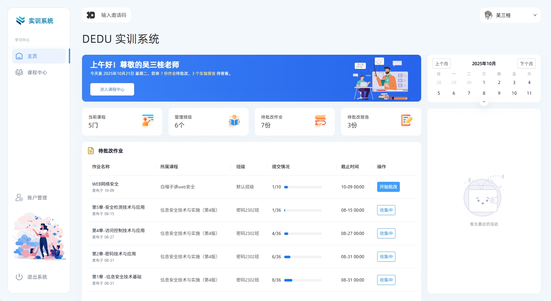551x301 pixels.
Task: Go to 课程中心 in the sidebar
Action: point(37,72)
